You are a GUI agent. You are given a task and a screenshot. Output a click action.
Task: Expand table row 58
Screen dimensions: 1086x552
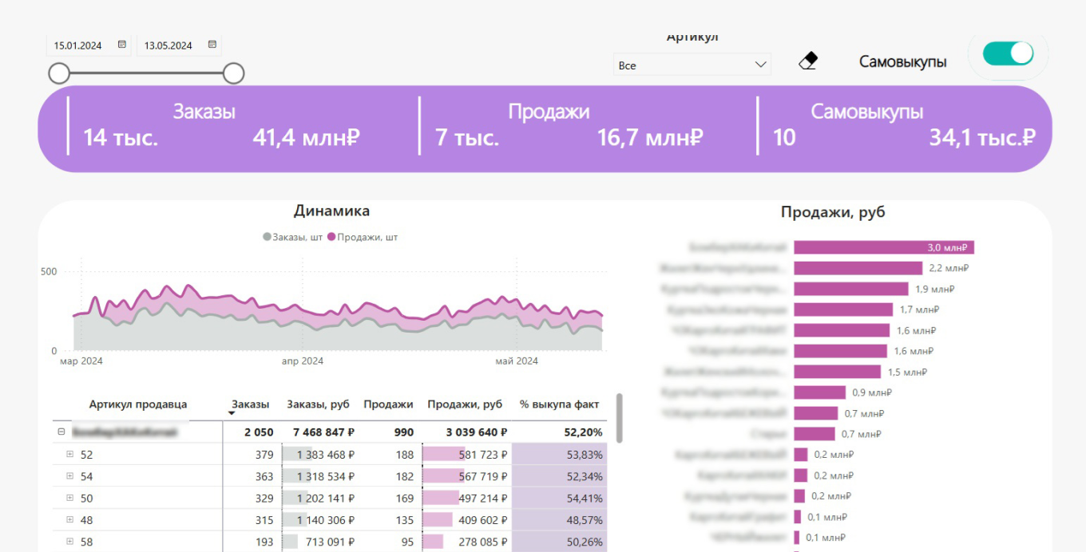click(69, 541)
